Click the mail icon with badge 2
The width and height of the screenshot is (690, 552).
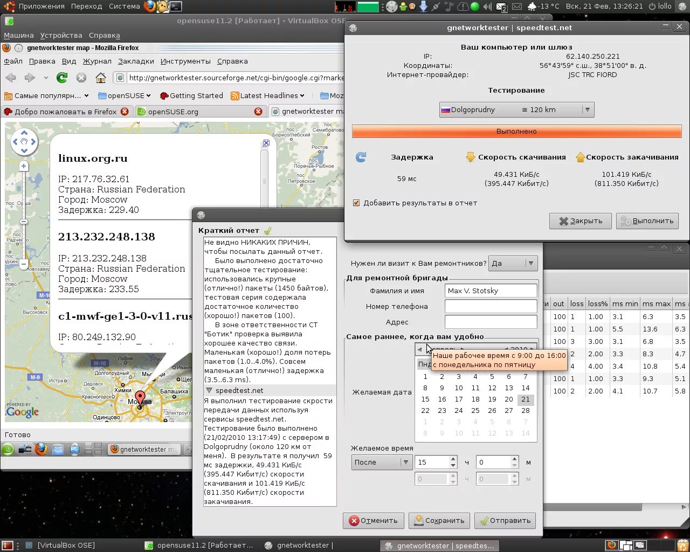tap(501, 6)
